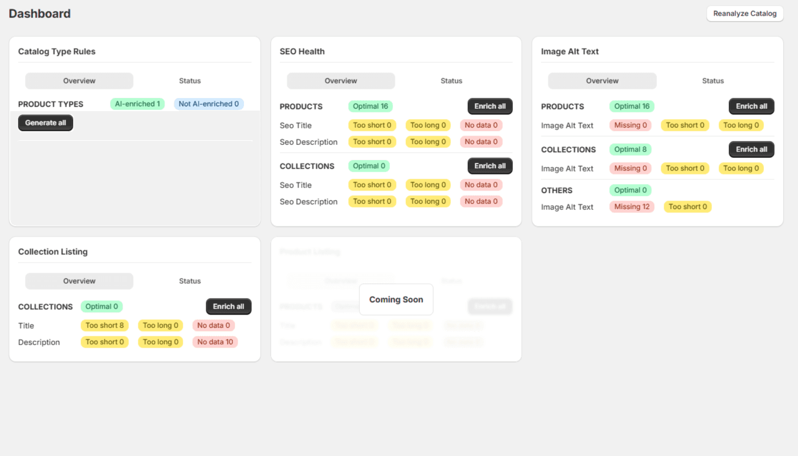798x456 pixels.
Task: Click Too long 0 badge in Collection Listing Title
Action: [x=161, y=325]
